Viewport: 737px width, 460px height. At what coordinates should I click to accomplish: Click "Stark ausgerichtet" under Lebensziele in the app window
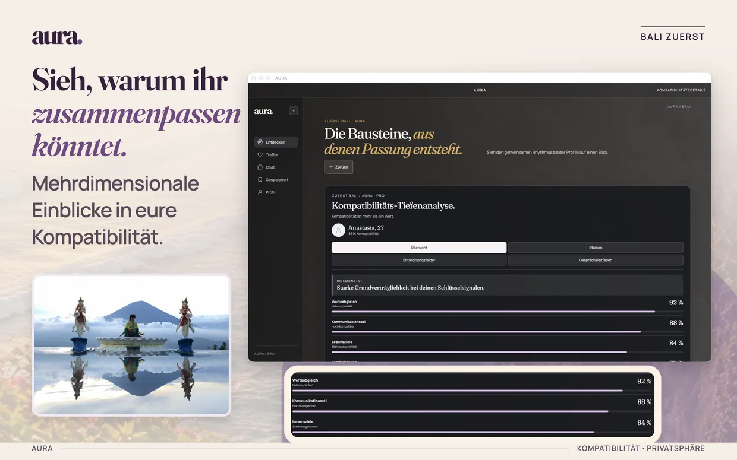pos(345,347)
